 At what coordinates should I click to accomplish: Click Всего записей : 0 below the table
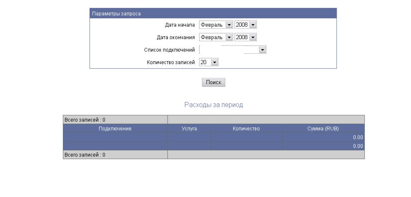[x=85, y=155]
